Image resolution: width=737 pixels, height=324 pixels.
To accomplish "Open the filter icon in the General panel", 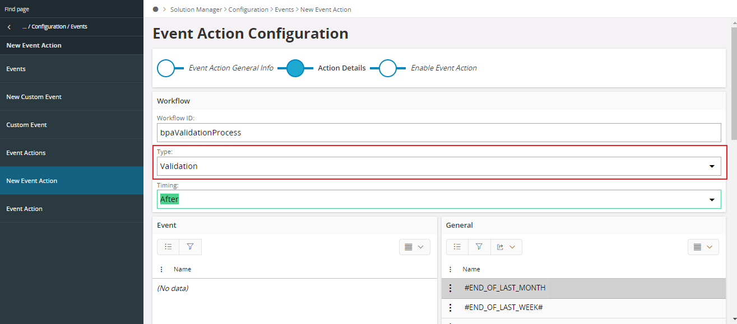I will [479, 247].
